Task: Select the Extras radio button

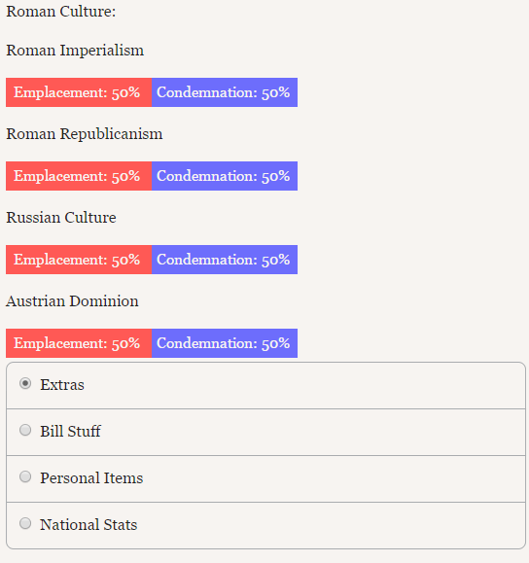Action: pyautogui.click(x=25, y=383)
